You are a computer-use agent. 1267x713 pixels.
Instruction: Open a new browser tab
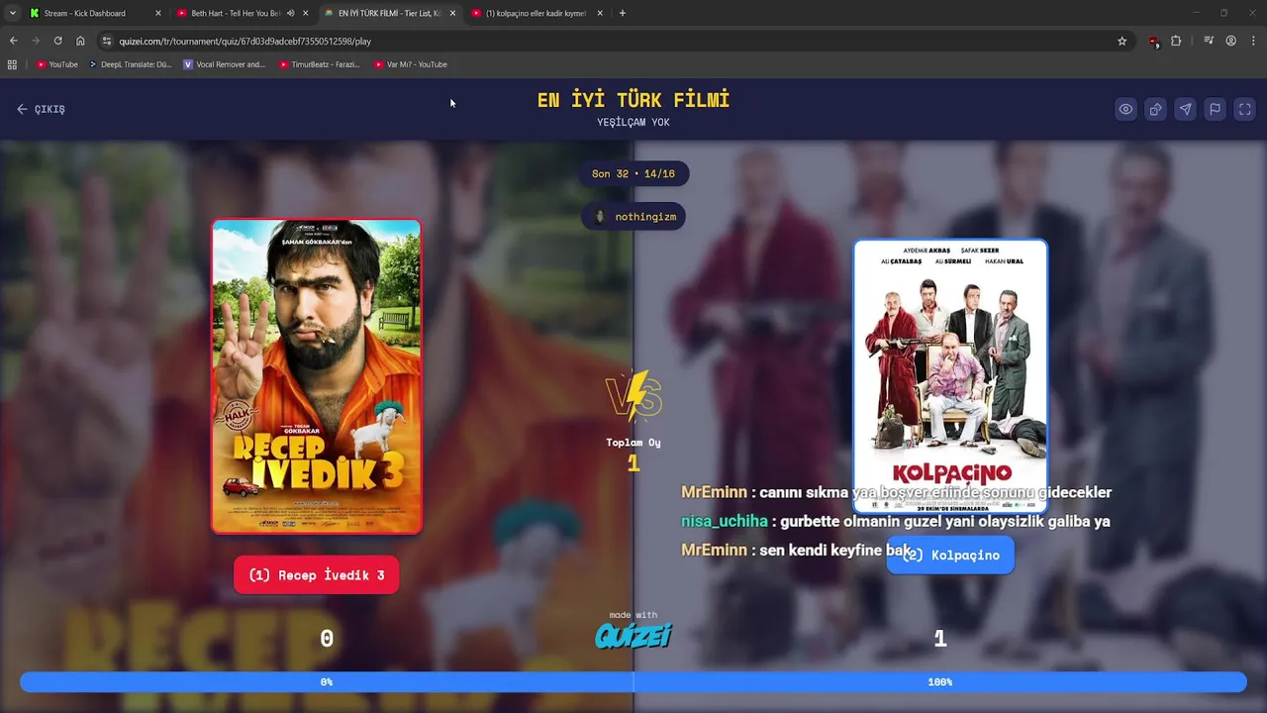coord(622,13)
